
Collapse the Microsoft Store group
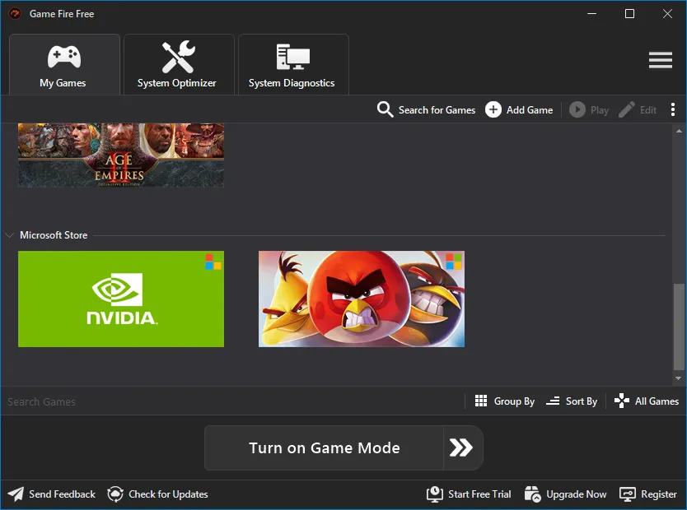(9, 235)
